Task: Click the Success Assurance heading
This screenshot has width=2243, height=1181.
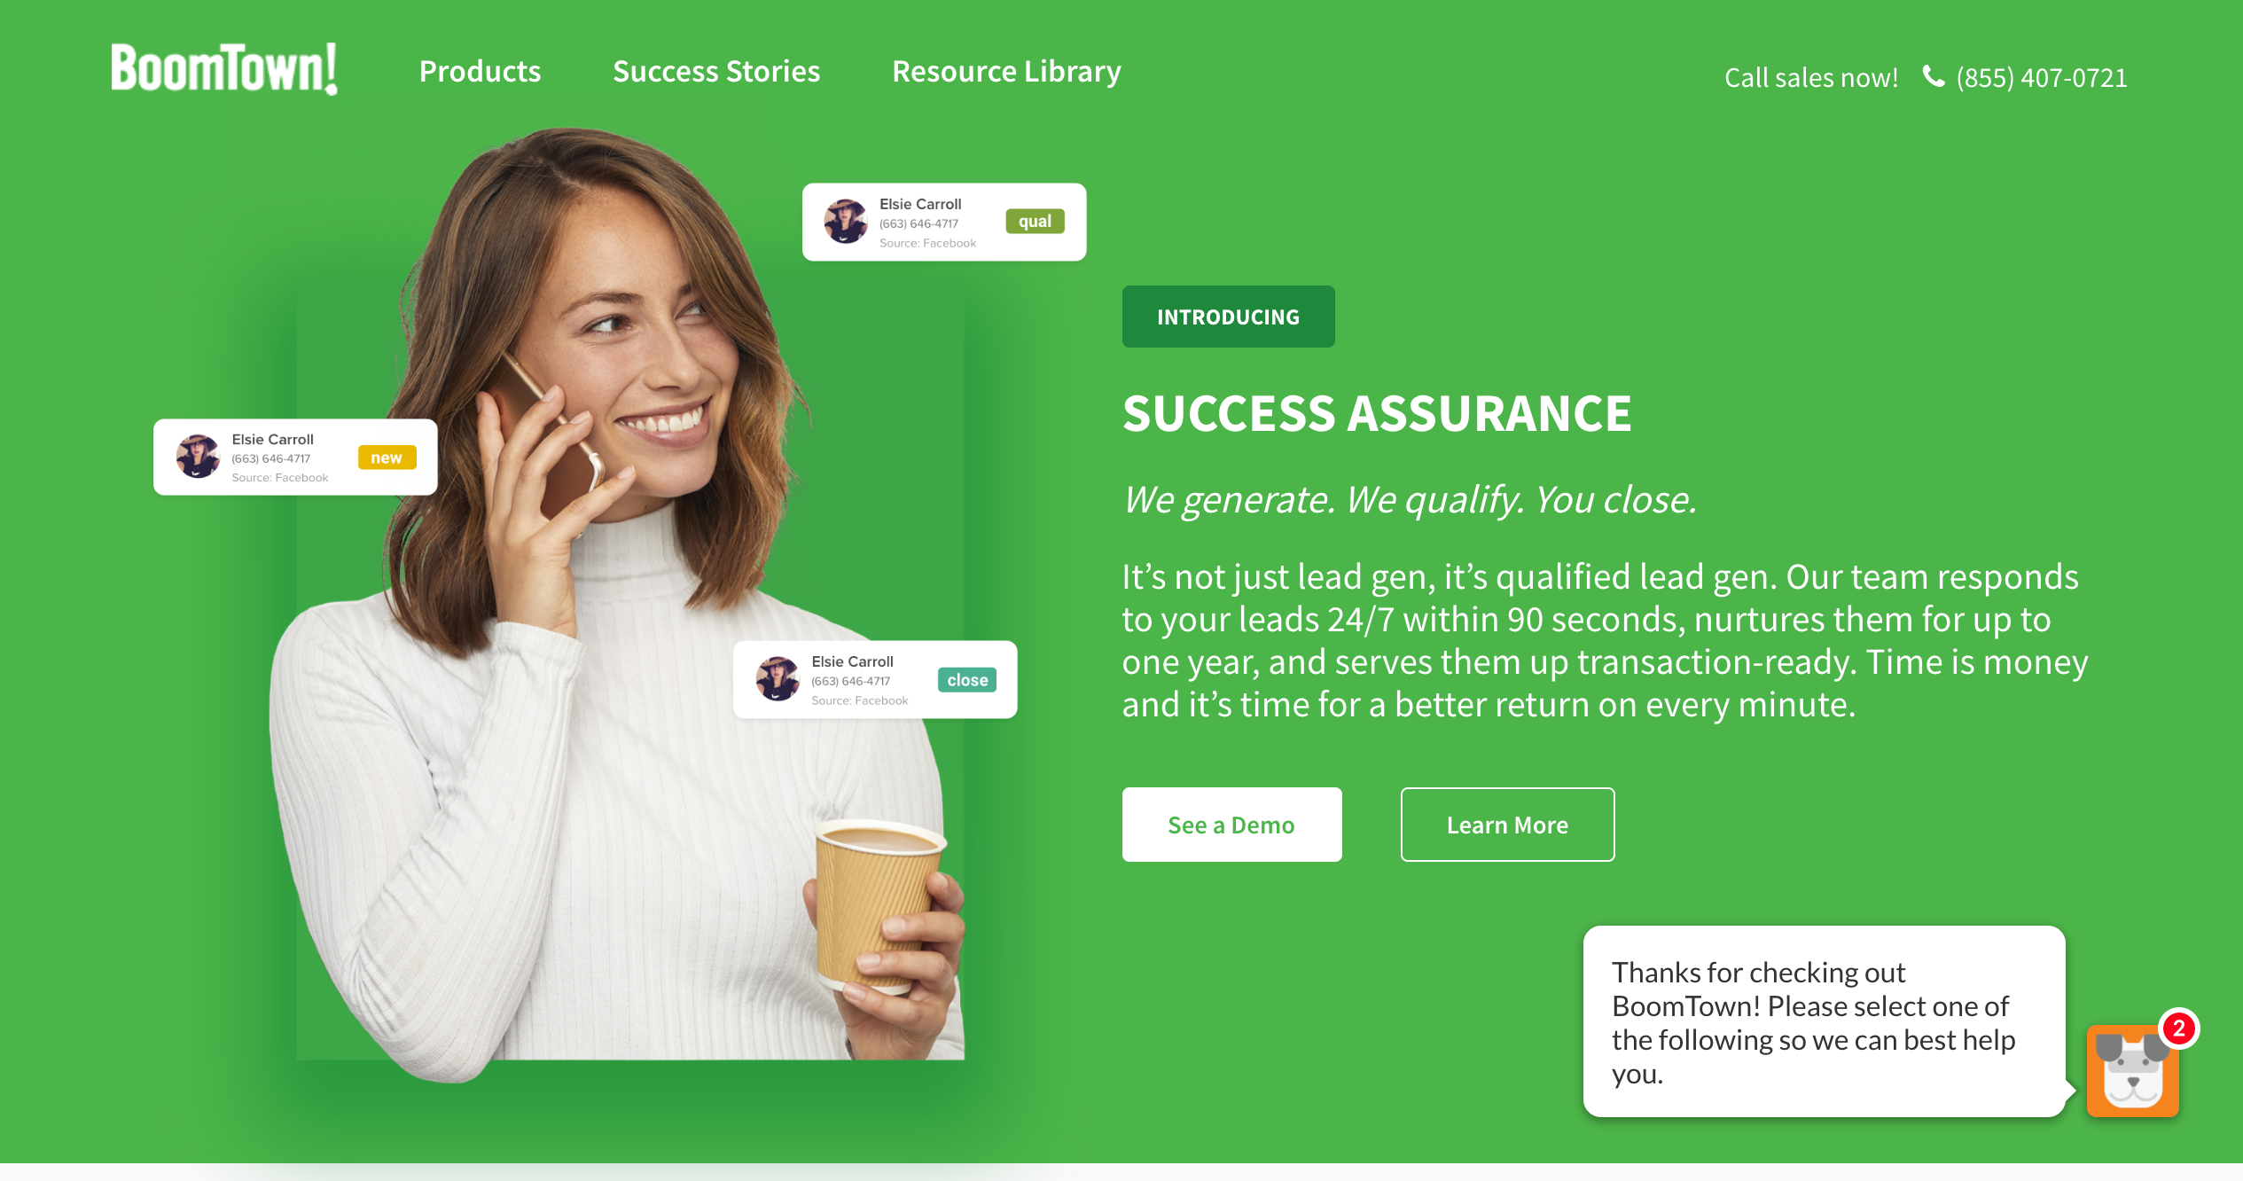Action: pos(1377,413)
